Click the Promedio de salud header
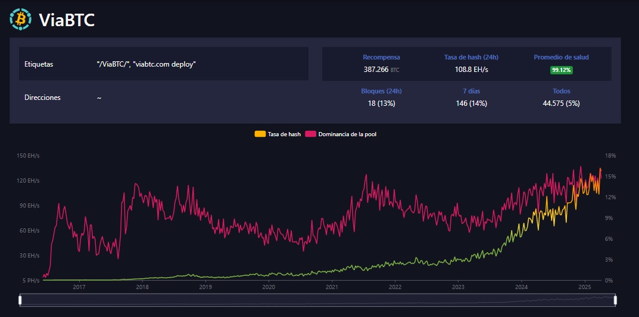639x317 pixels. tap(561, 57)
